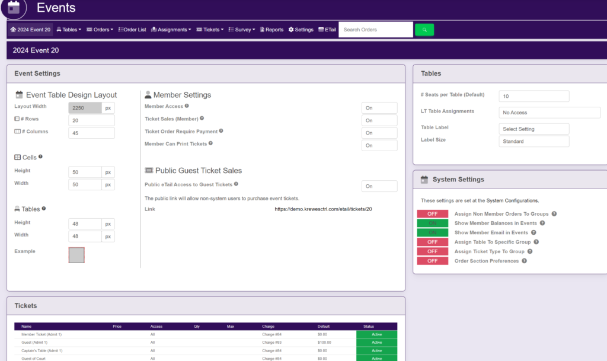Screen dimensions: 607x361
Task: Expand the Table Label Select Setting dropdown
Action: pos(533,129)
